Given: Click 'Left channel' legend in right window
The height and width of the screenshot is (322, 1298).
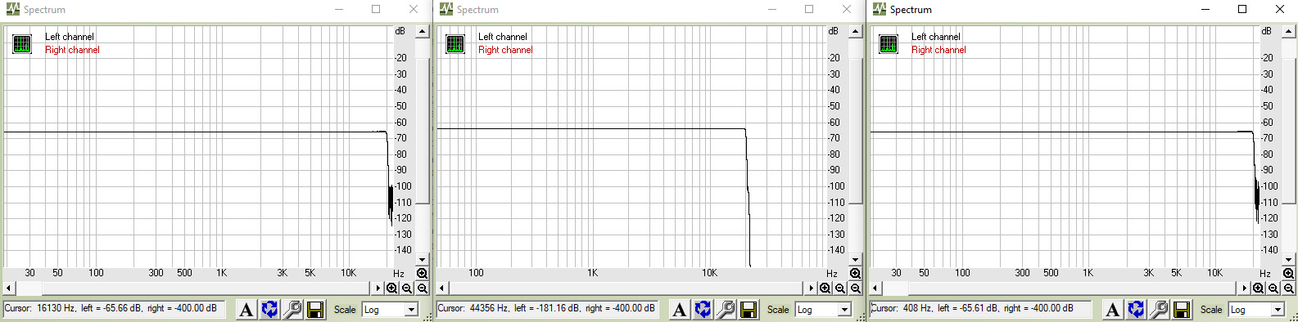Looking at the screenshot, I should (936, 37).
